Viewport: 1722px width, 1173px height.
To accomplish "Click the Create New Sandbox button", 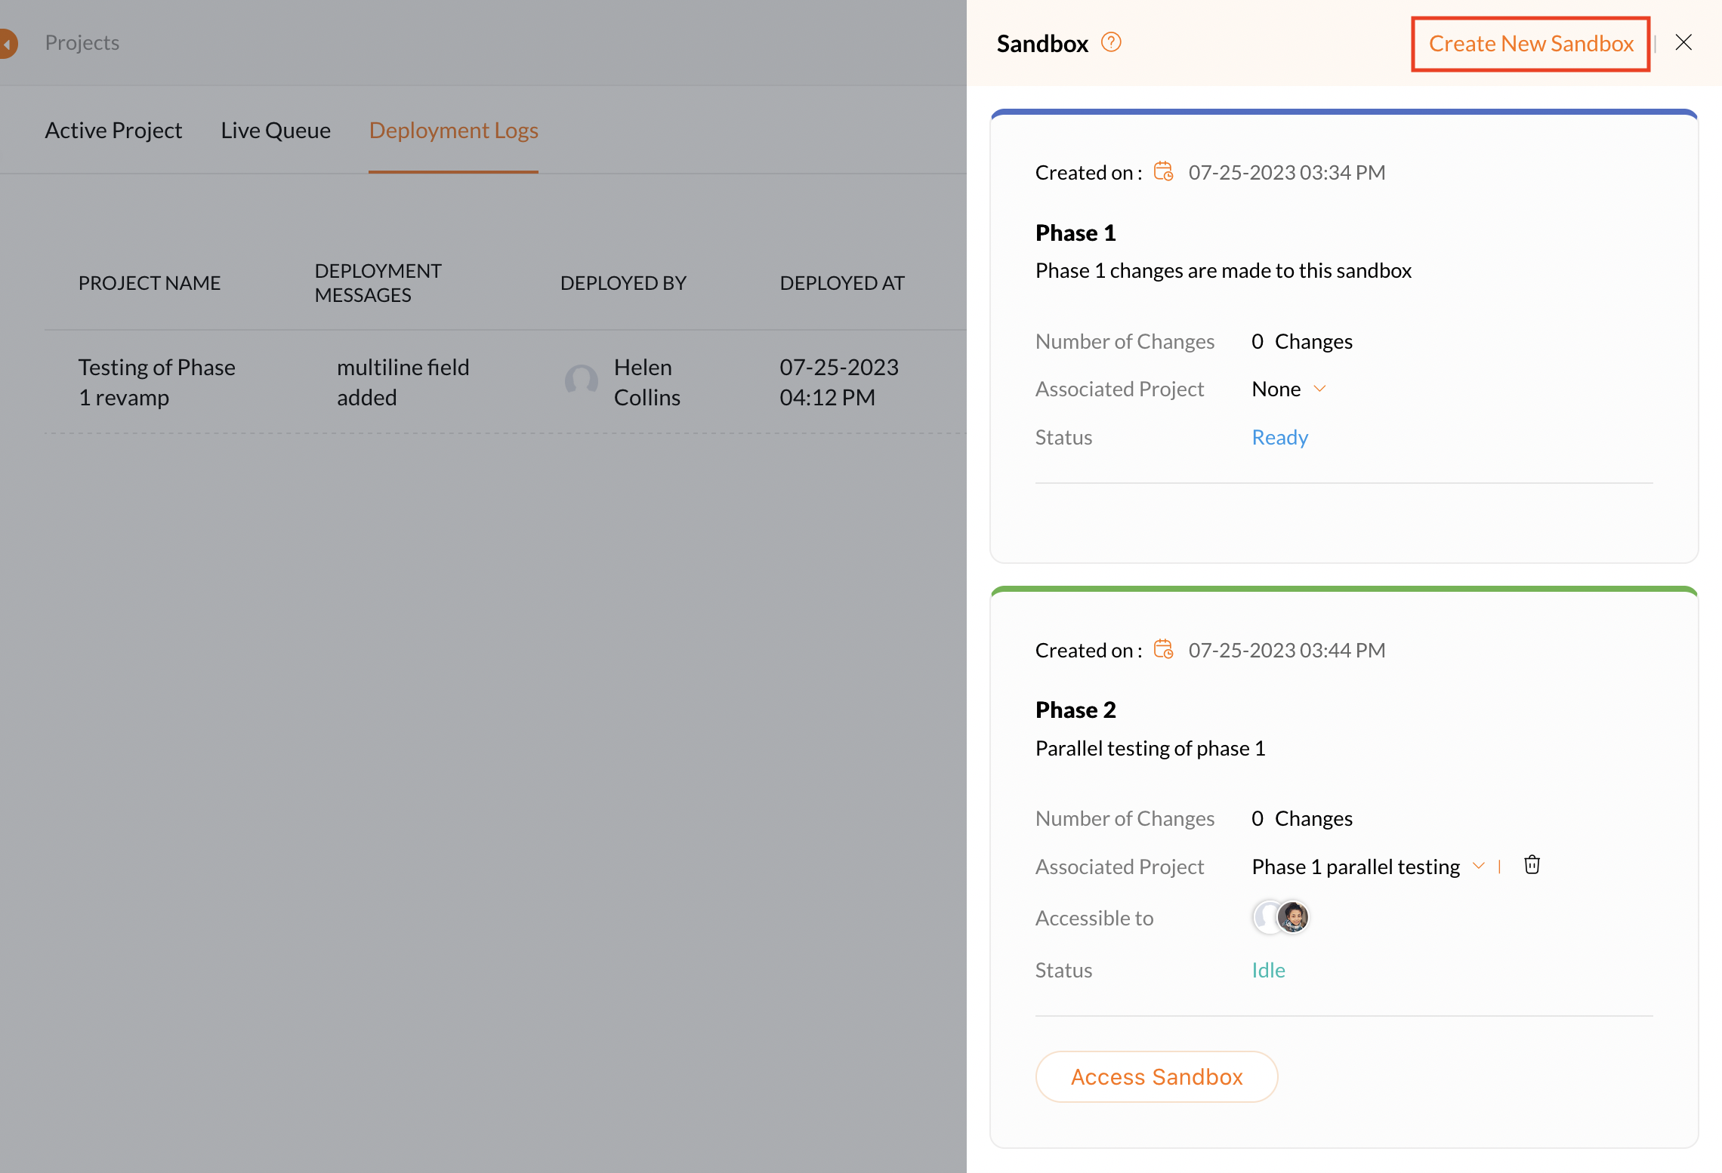I will [x=1531, y=44].
